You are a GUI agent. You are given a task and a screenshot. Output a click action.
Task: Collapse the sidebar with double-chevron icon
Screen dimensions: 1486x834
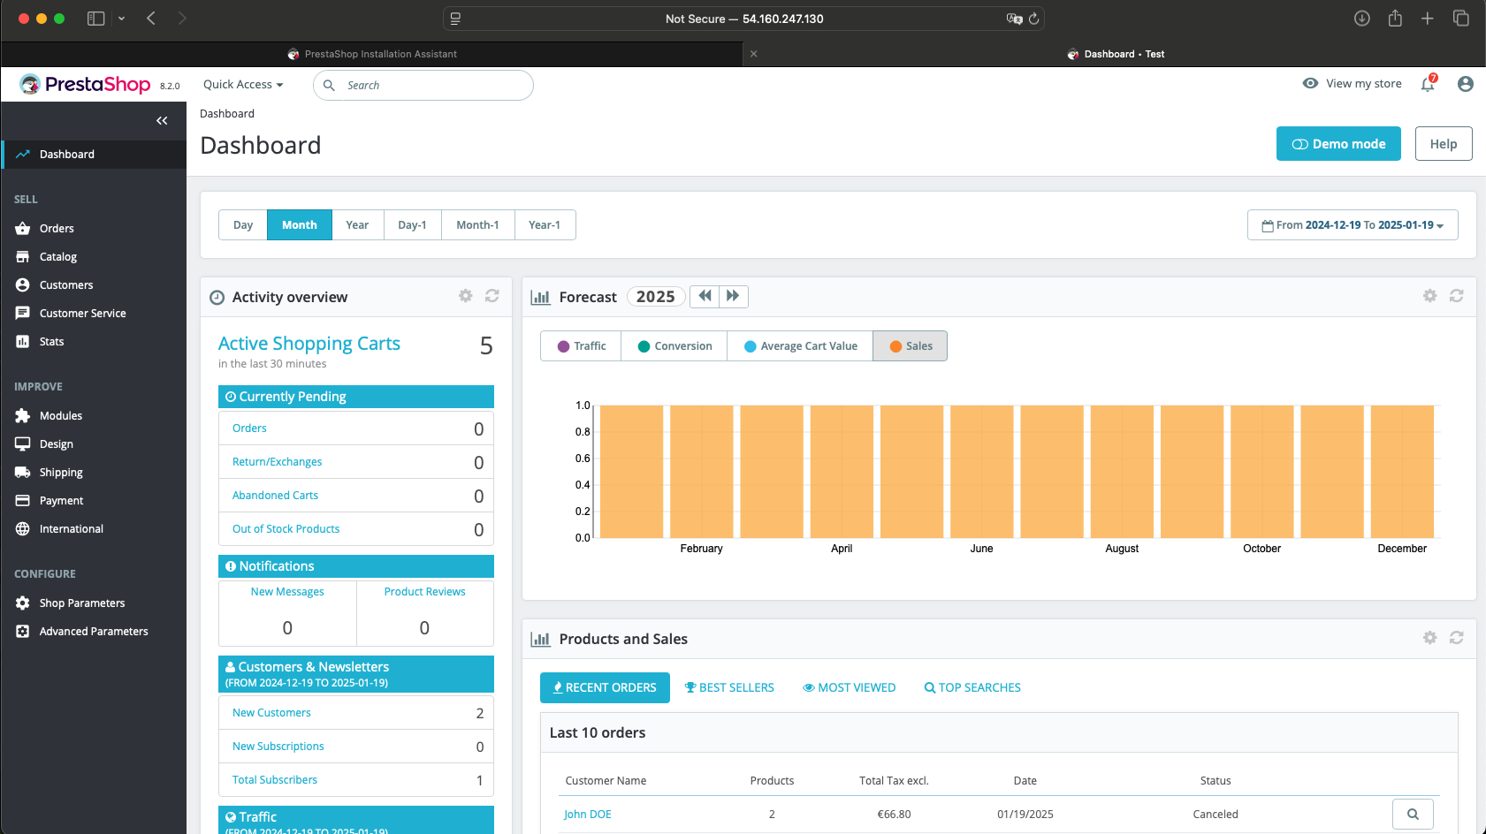click(162, 121)
